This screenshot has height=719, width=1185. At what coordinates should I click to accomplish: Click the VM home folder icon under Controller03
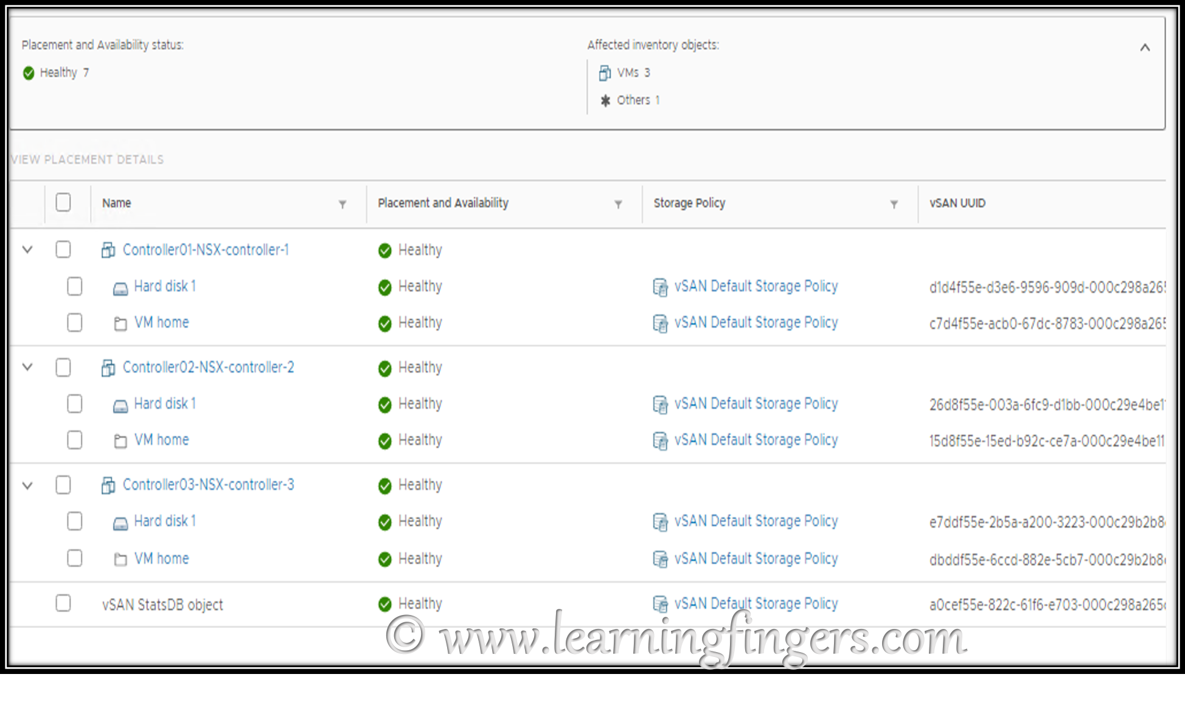coord(120,560)
